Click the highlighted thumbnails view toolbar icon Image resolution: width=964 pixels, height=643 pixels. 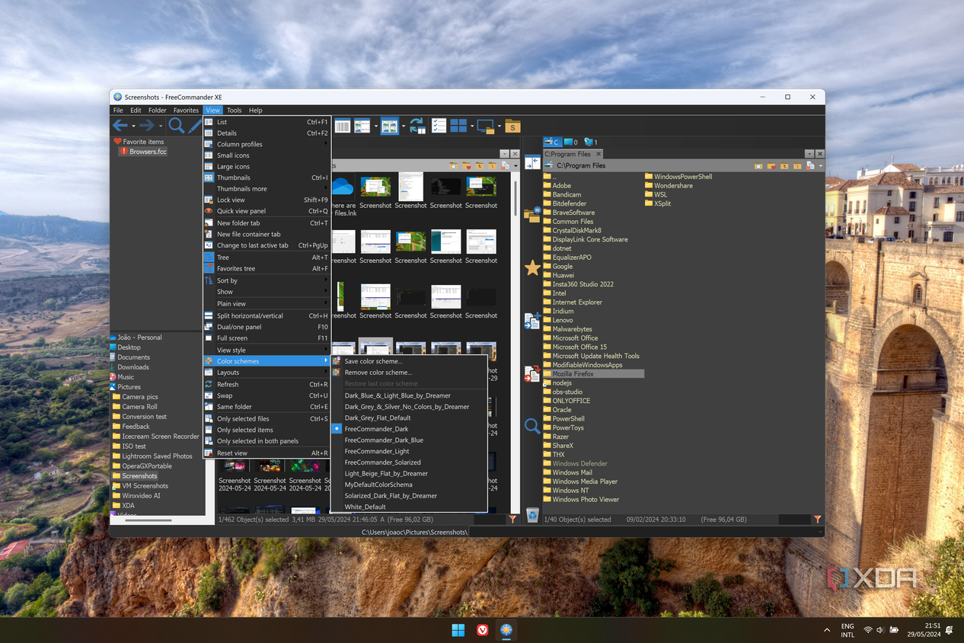pyautogui.click(x=389, y=126)
